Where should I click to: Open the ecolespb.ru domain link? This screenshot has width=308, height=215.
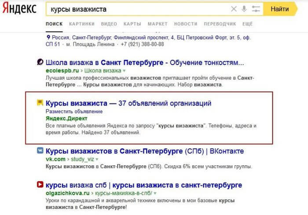62,70
